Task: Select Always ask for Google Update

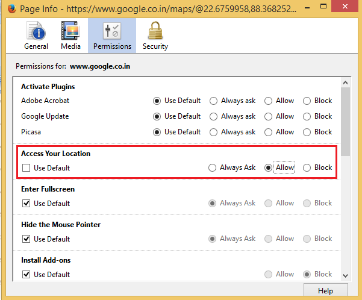Action: point(213,117)
